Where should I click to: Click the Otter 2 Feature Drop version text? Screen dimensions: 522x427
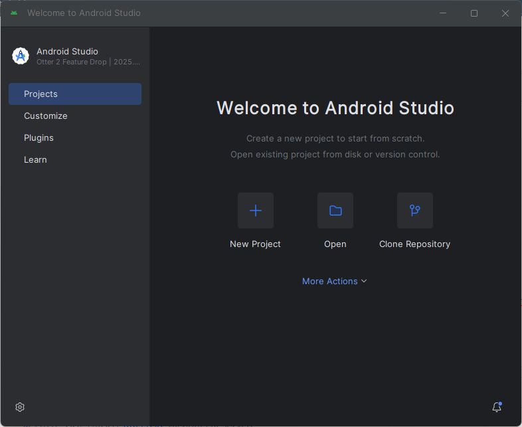[x=88, y=62]
